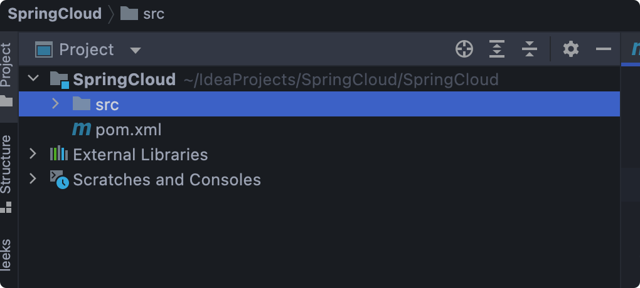Expand the src folder
Screen dimensions: 640x288
tap(55, 104)
